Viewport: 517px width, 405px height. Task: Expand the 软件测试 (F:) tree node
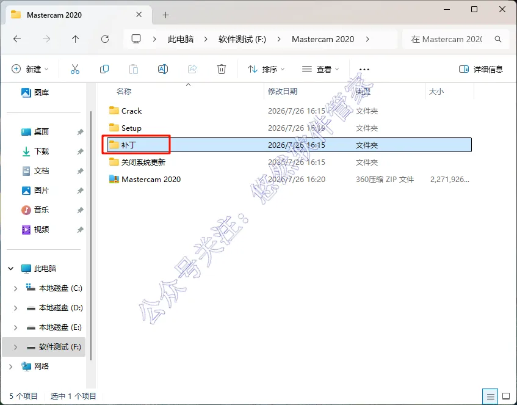(15, 347)
